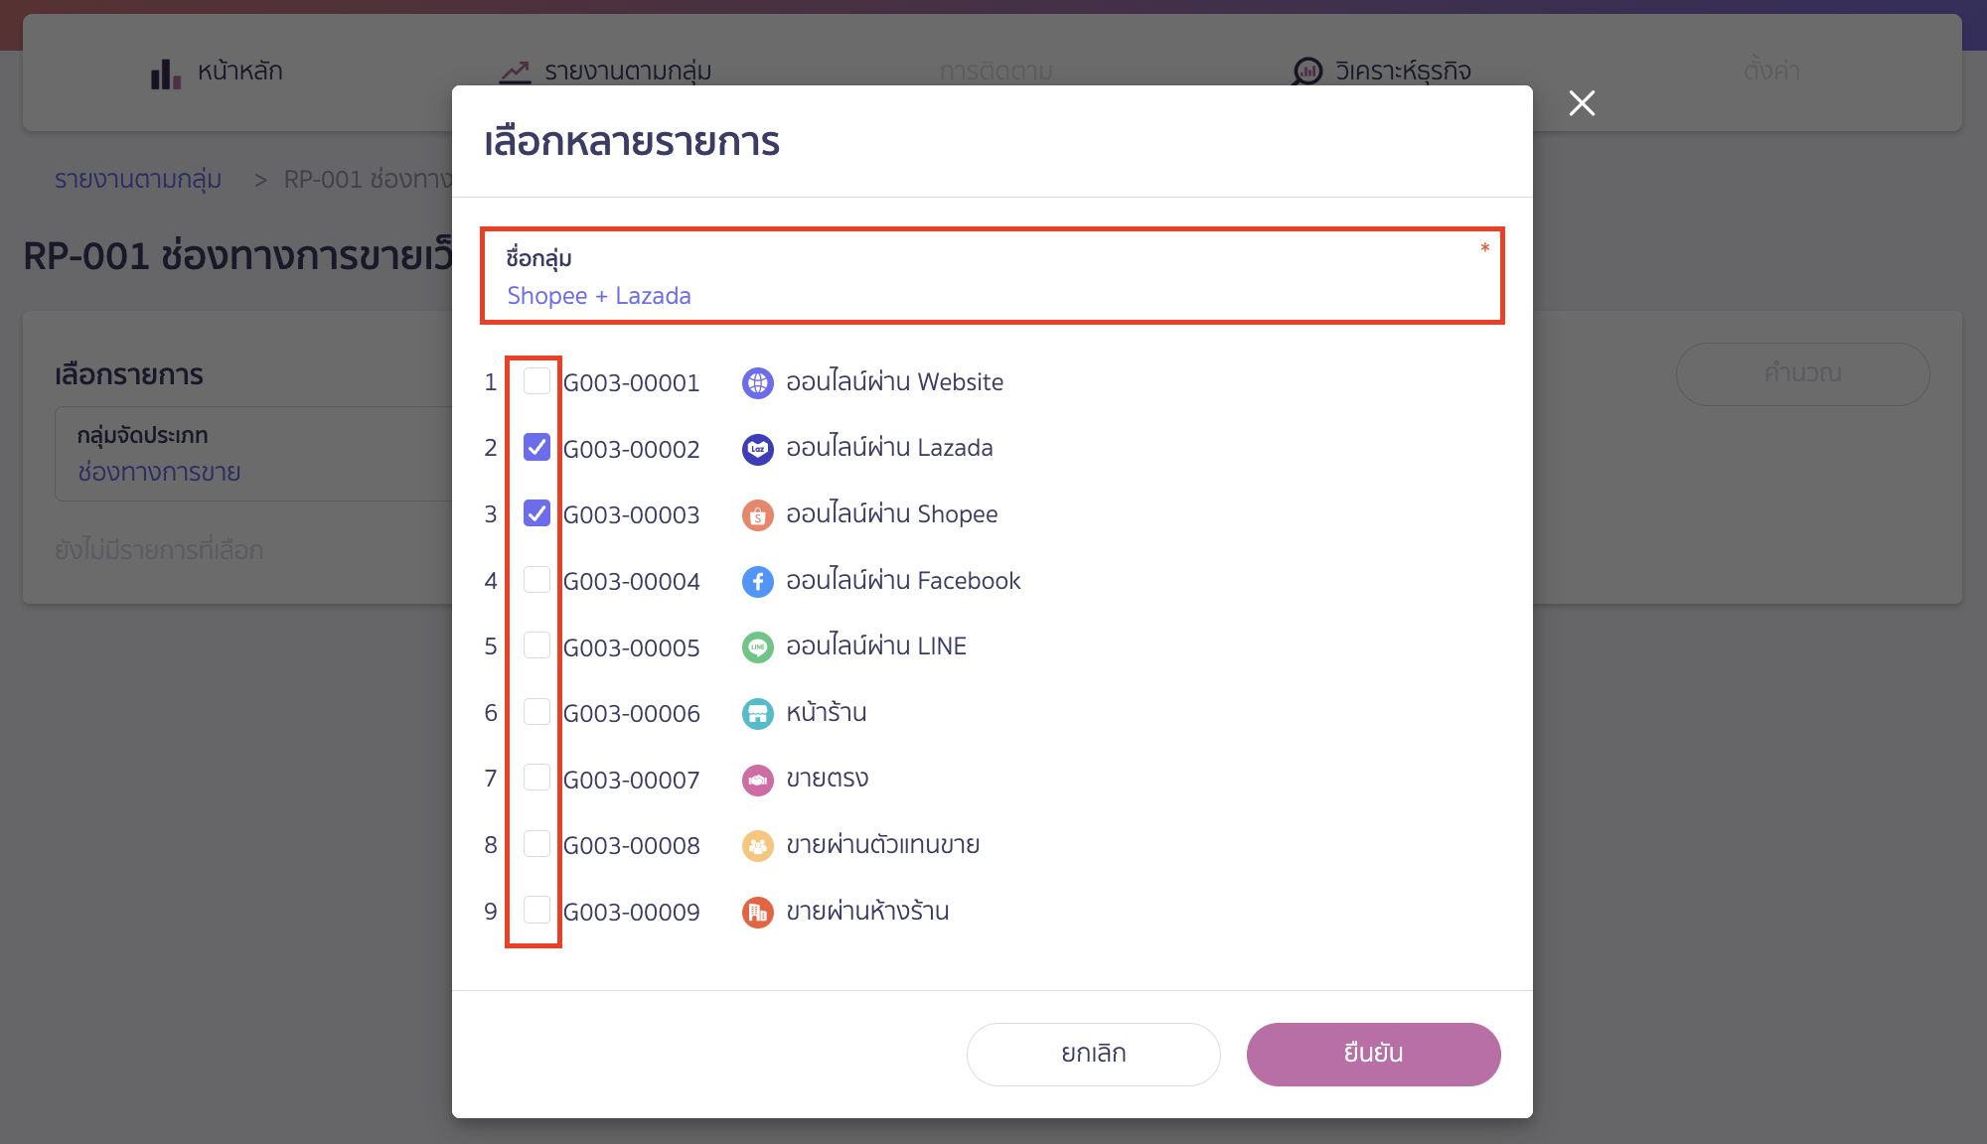
Task: Click the ชื่อกลุ่ม group name field
Action: (993, 294)
